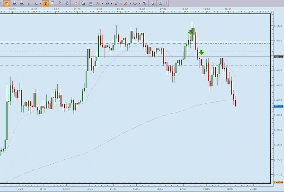Click the blue 1.44657 current price label
This screenshot has height=192, width=284.
[279, 106]
